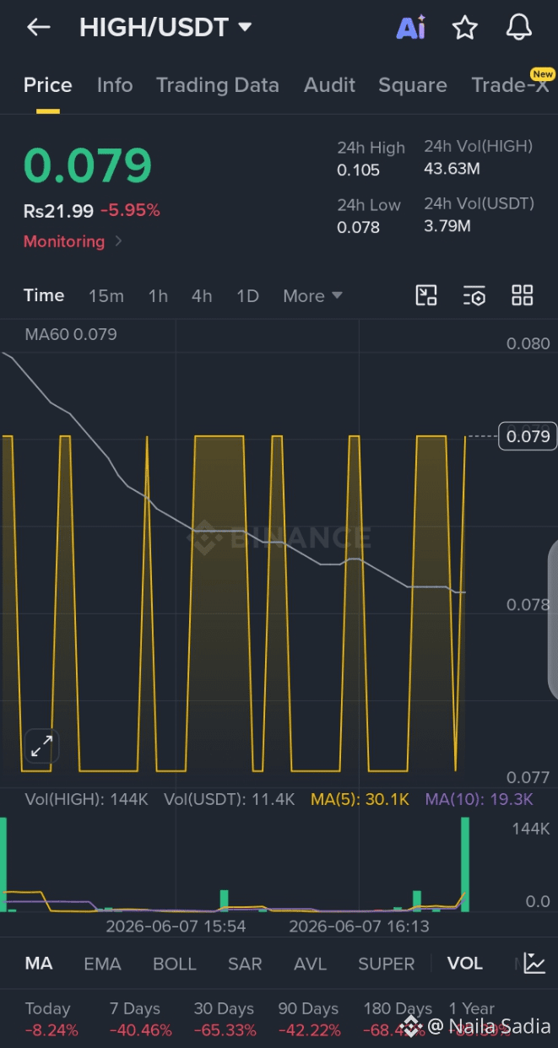Tap the 30 Days -65.33% performance
Screen dimensions: 558x1048
point(225,1019)
